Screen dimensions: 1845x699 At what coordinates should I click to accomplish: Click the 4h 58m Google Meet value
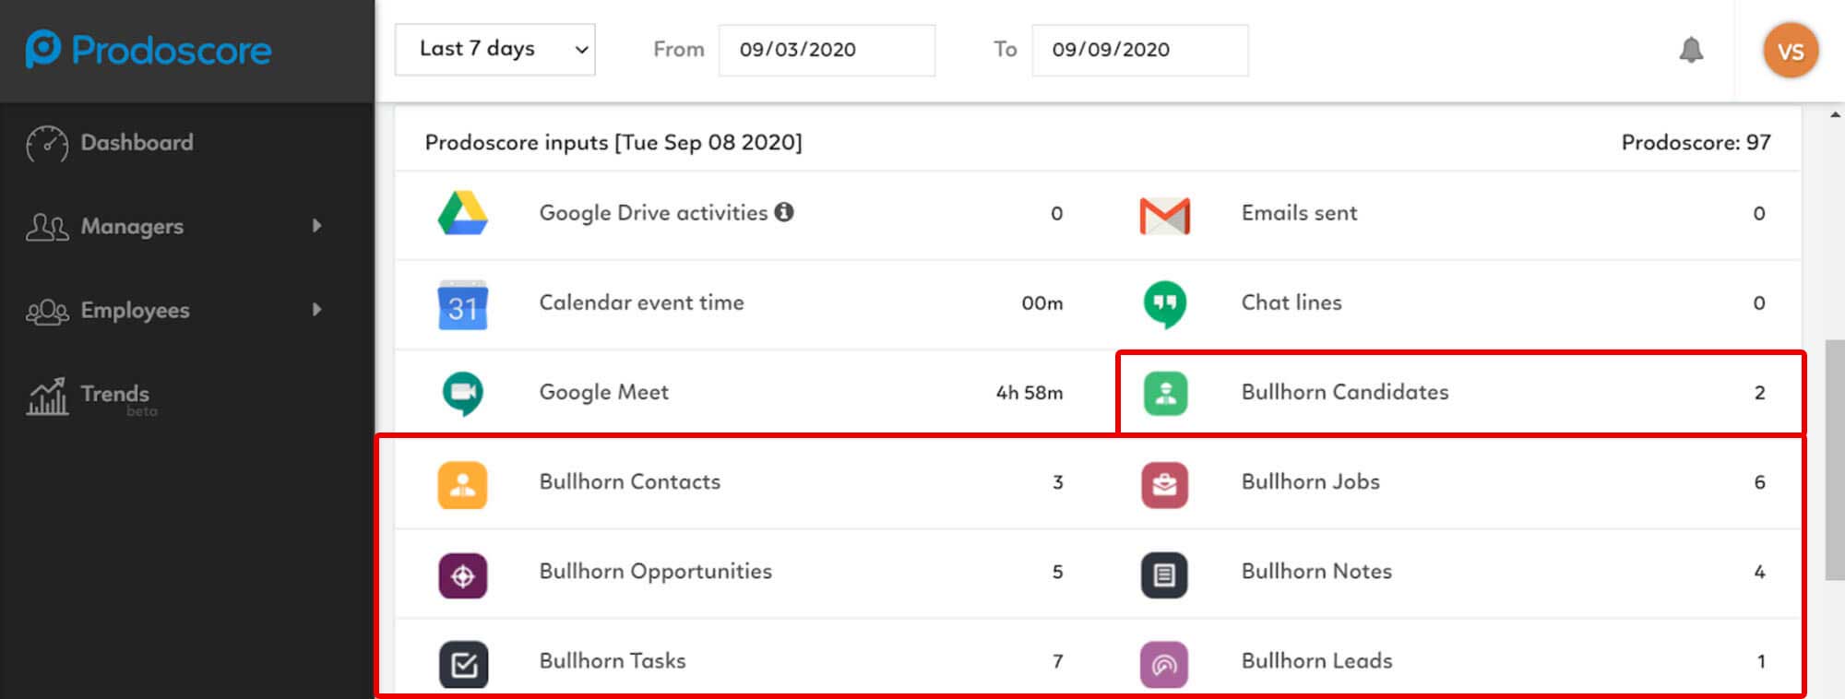coord(1030,393)
